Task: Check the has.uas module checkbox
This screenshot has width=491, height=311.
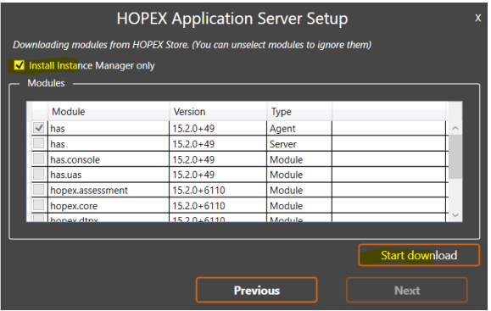Action: (x=39, y=174)
